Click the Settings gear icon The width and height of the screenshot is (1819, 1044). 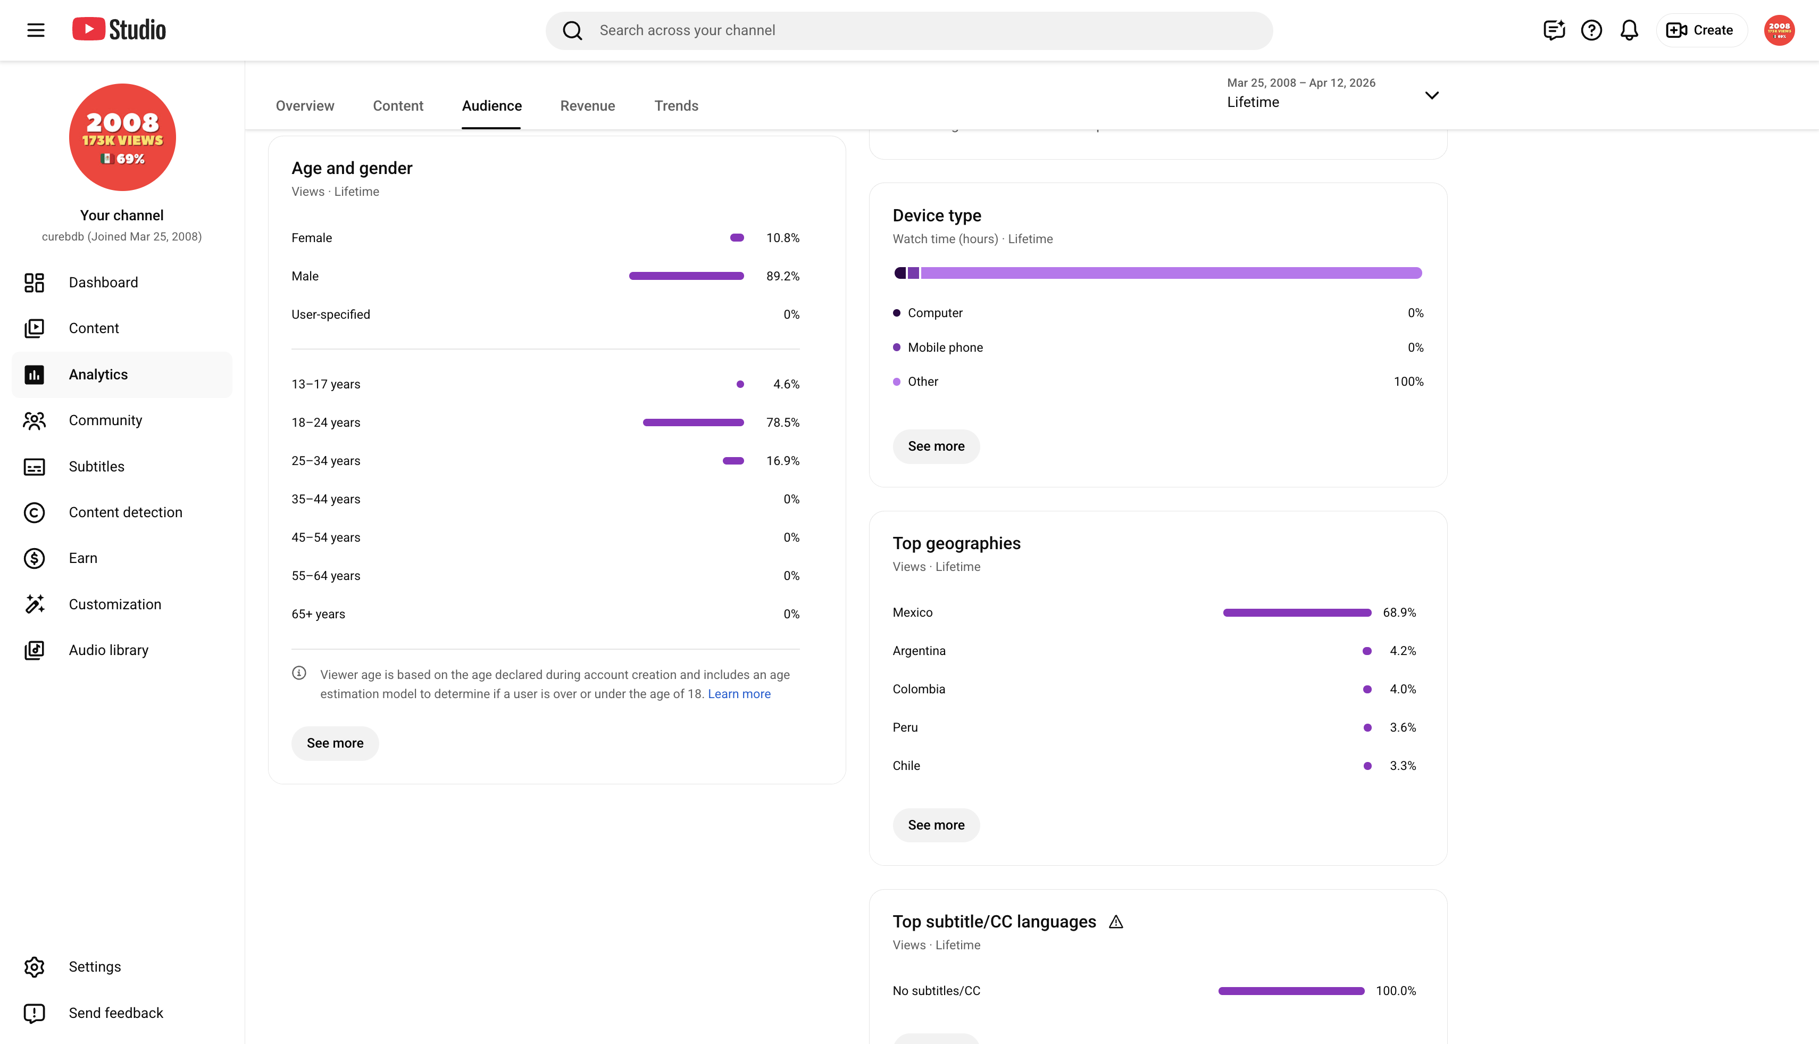[x=35, y=966]
